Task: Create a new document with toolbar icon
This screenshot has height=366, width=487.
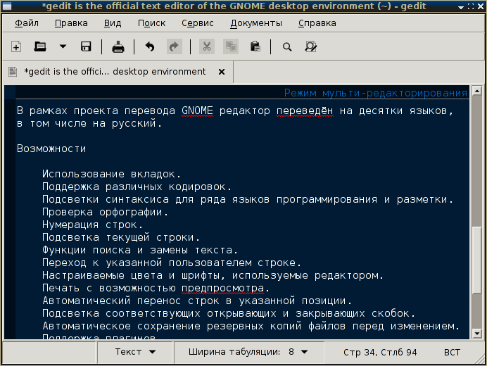Action: 16,47
